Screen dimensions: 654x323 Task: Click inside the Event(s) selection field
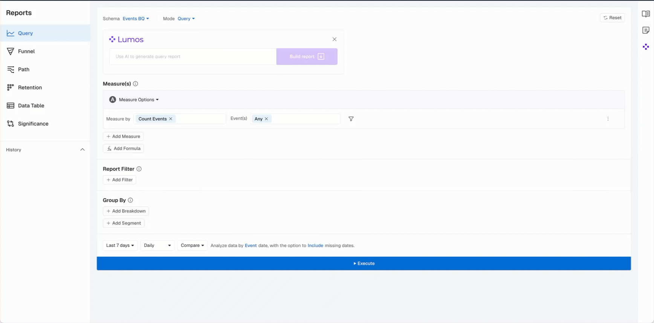295,119
